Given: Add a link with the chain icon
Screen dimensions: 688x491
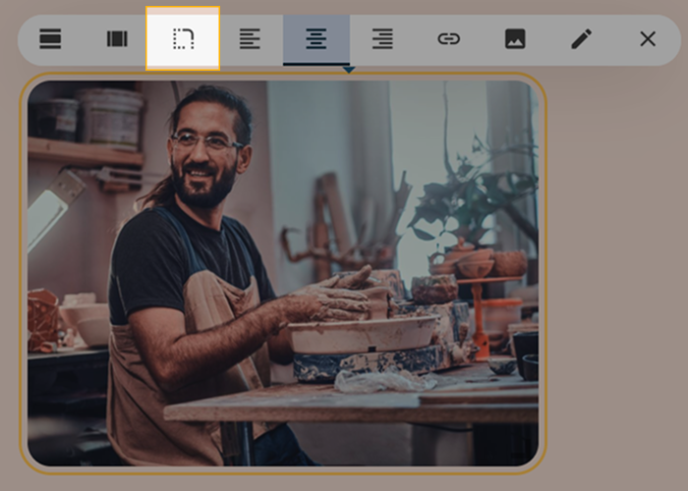Looking at the screenshot, I should click(x=449, y=39).
